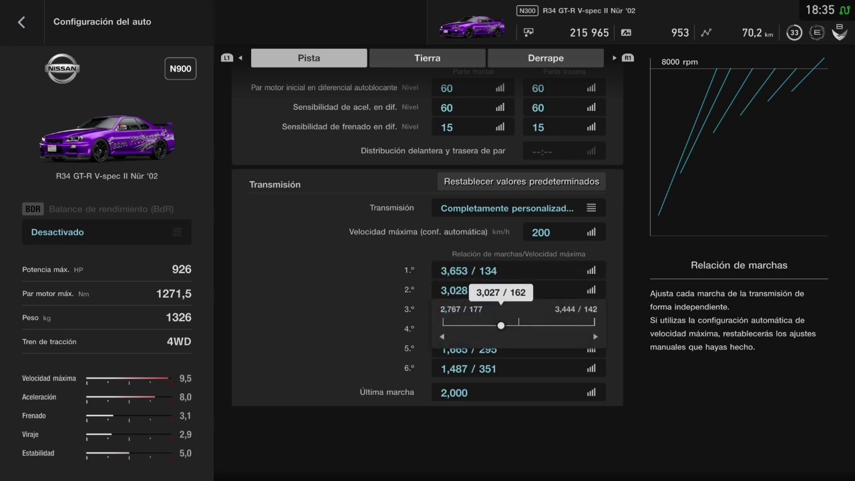Click bars icon on Última marcha row
The width and height of the screenshot is (855, 481).
tap(591, 393)
